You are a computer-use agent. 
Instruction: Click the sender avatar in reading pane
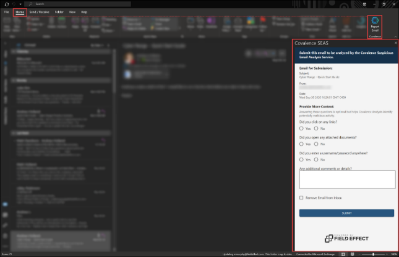tap(129, 58)
